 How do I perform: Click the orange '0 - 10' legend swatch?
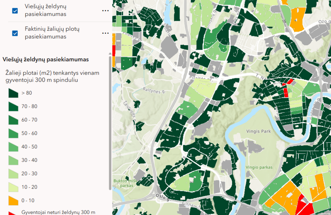click(x=13, y=201)
